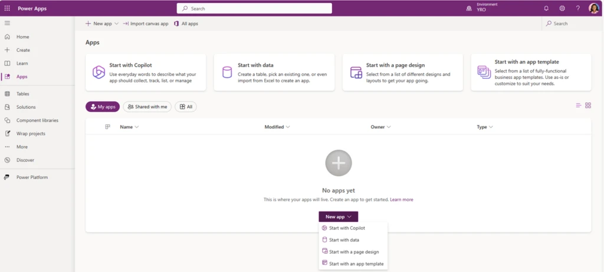604x272 pixels.
Task: Click the Discover icon in sidebar
Action: pyautogui.click(x=7, y=160)
